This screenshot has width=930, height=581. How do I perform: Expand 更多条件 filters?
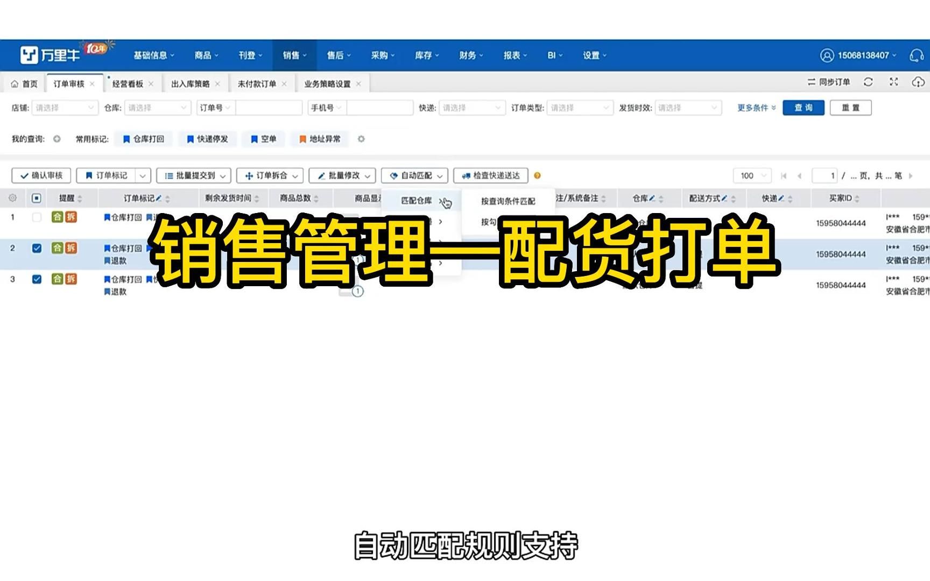click(757, 108)
